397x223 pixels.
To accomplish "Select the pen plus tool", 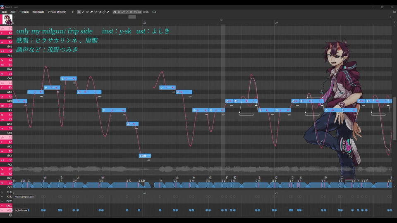I will pos(87,12).
